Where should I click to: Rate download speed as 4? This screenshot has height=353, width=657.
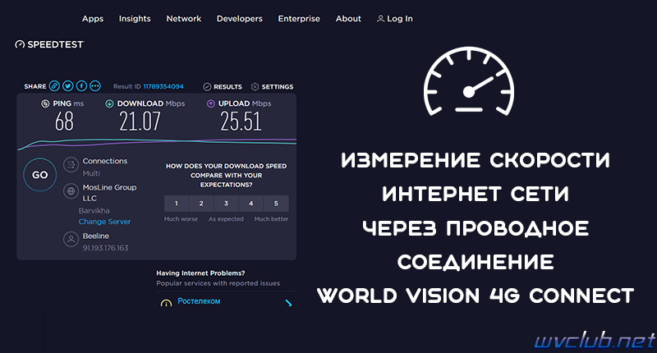click(251, 204)
